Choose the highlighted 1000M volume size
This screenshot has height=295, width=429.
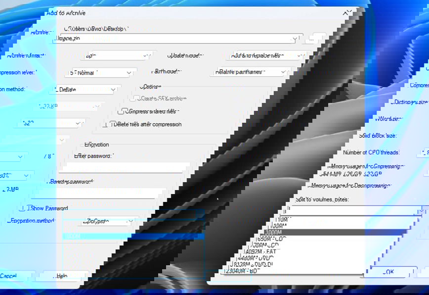pyautogui.click(x=333, y=232)
